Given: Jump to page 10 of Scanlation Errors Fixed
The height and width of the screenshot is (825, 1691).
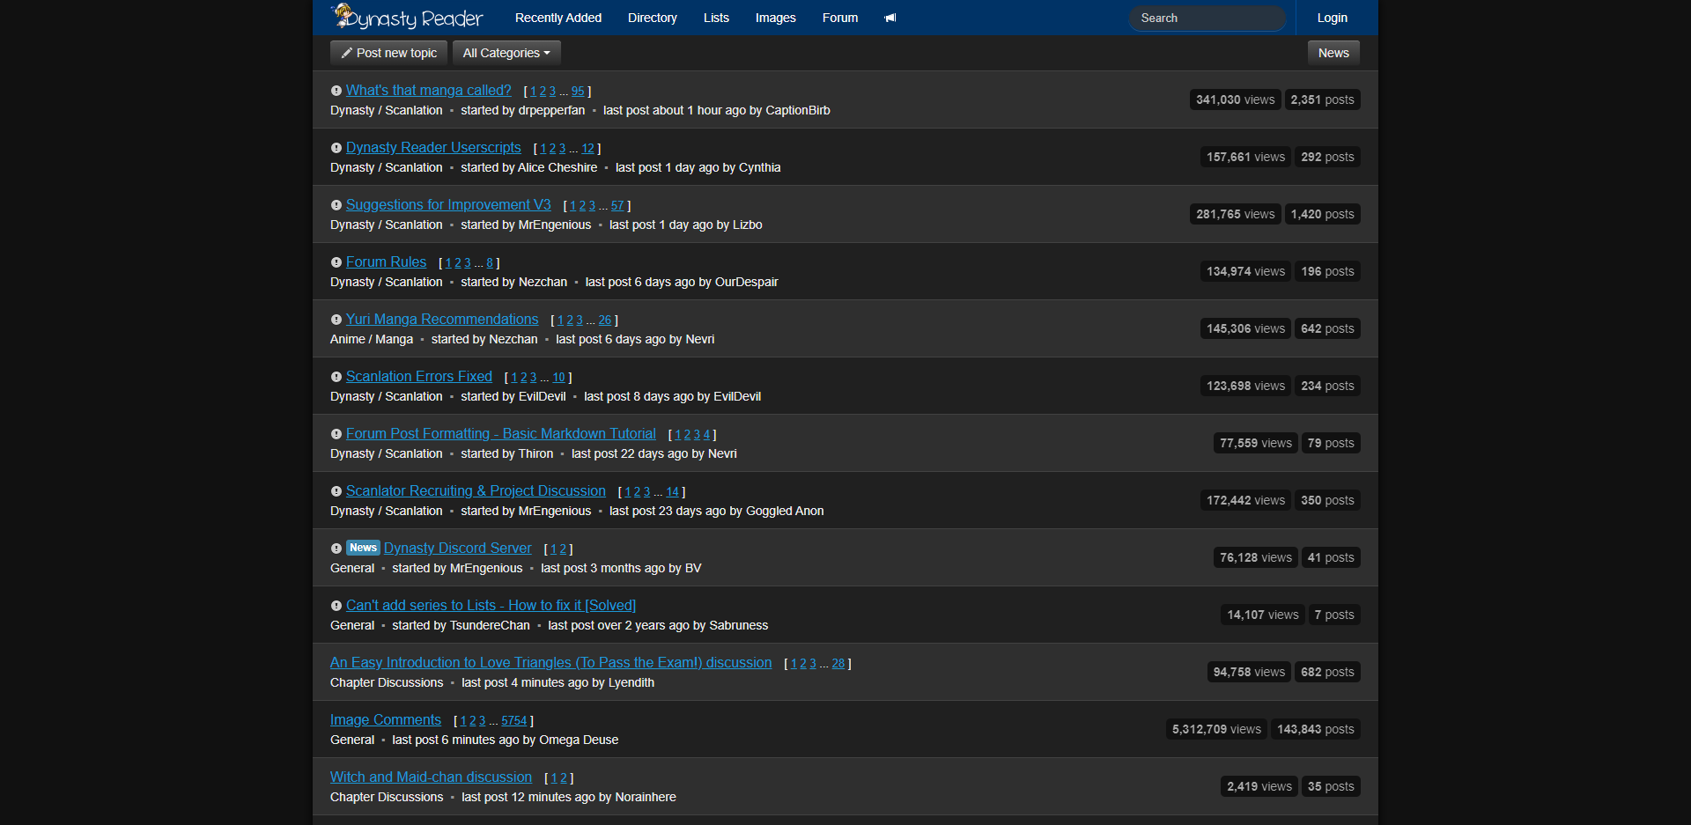Looking at the screenshot, I should (x=558, y=378).
